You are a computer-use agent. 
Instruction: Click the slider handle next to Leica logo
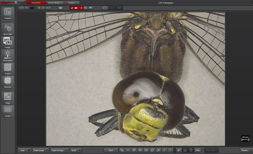[x=15, y=2]
